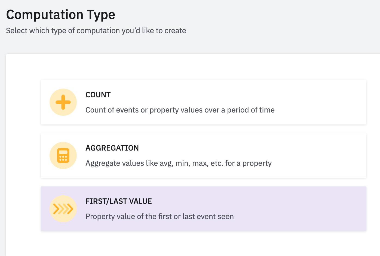Image resolution: width=380 pixels, height=256 pixels.
Task: Click the word "Type" in the heading
Action: click(101, 15)
